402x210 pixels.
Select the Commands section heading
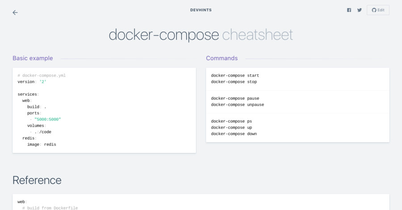tap(222, 58)
